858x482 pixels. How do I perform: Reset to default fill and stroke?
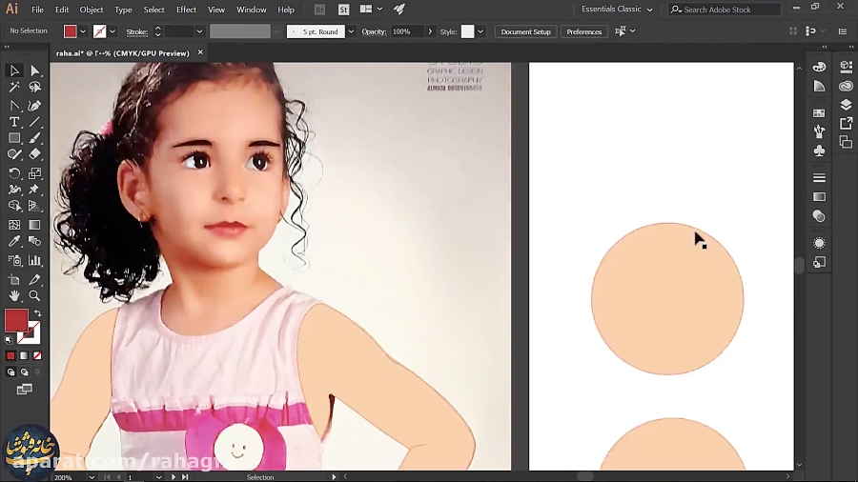9,340
